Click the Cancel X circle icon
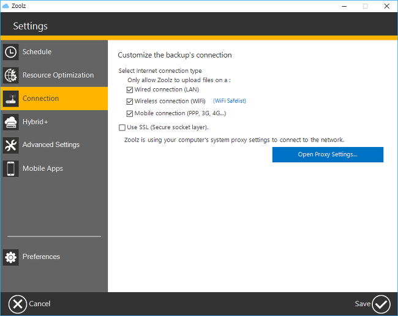This screenshot has width=398, height=316. coord(18,304)
